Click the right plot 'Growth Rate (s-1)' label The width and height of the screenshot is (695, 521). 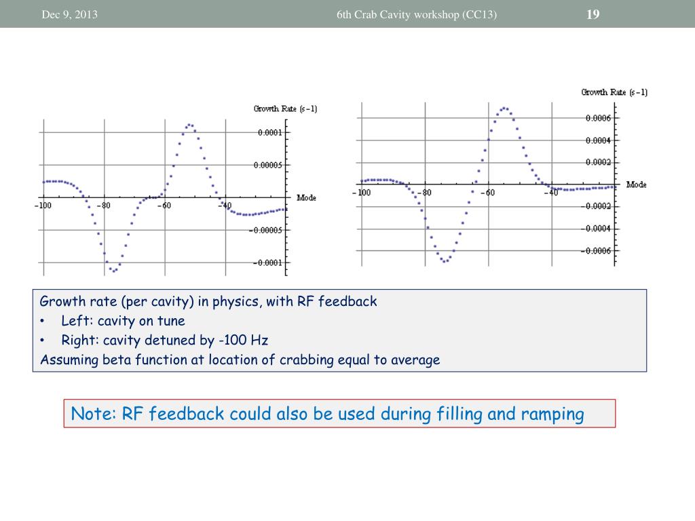click(614, 92)
